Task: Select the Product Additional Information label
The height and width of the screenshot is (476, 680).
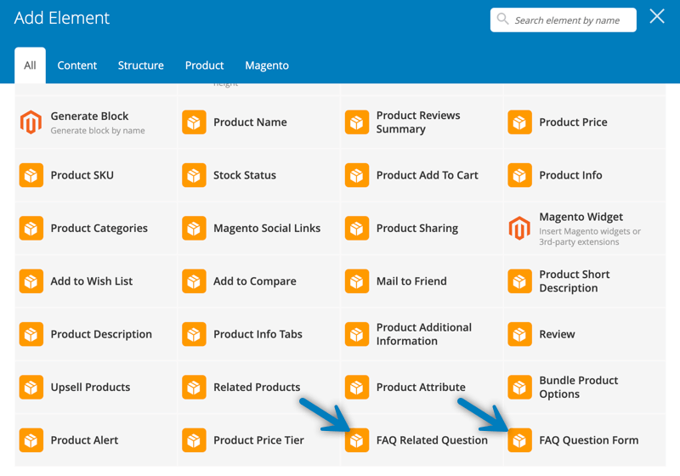Action: coord(424,334)
